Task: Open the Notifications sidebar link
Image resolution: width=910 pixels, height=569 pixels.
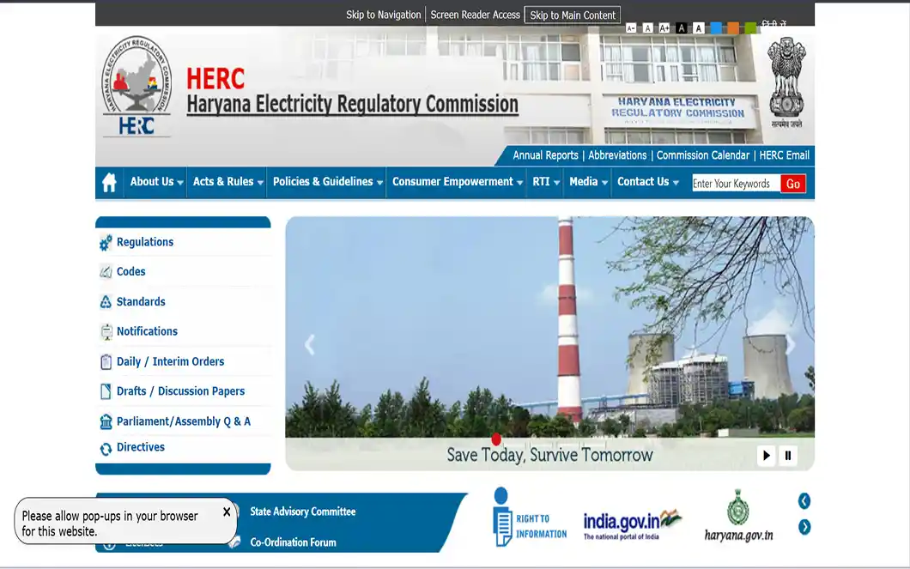Action: 148,331
